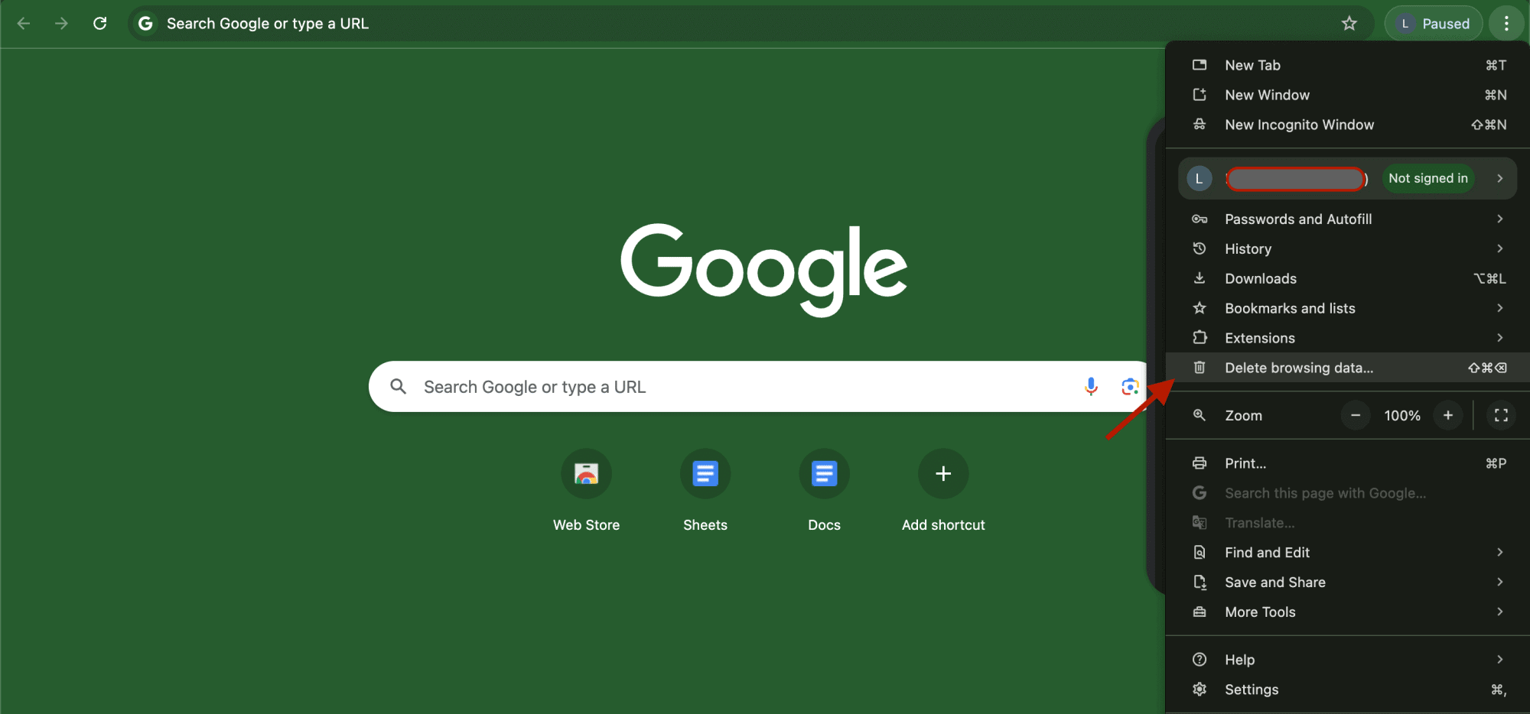Screen dimensions: 1530x714
Task: Click the L profile avatar in menu
Action: click(1199, 178)
